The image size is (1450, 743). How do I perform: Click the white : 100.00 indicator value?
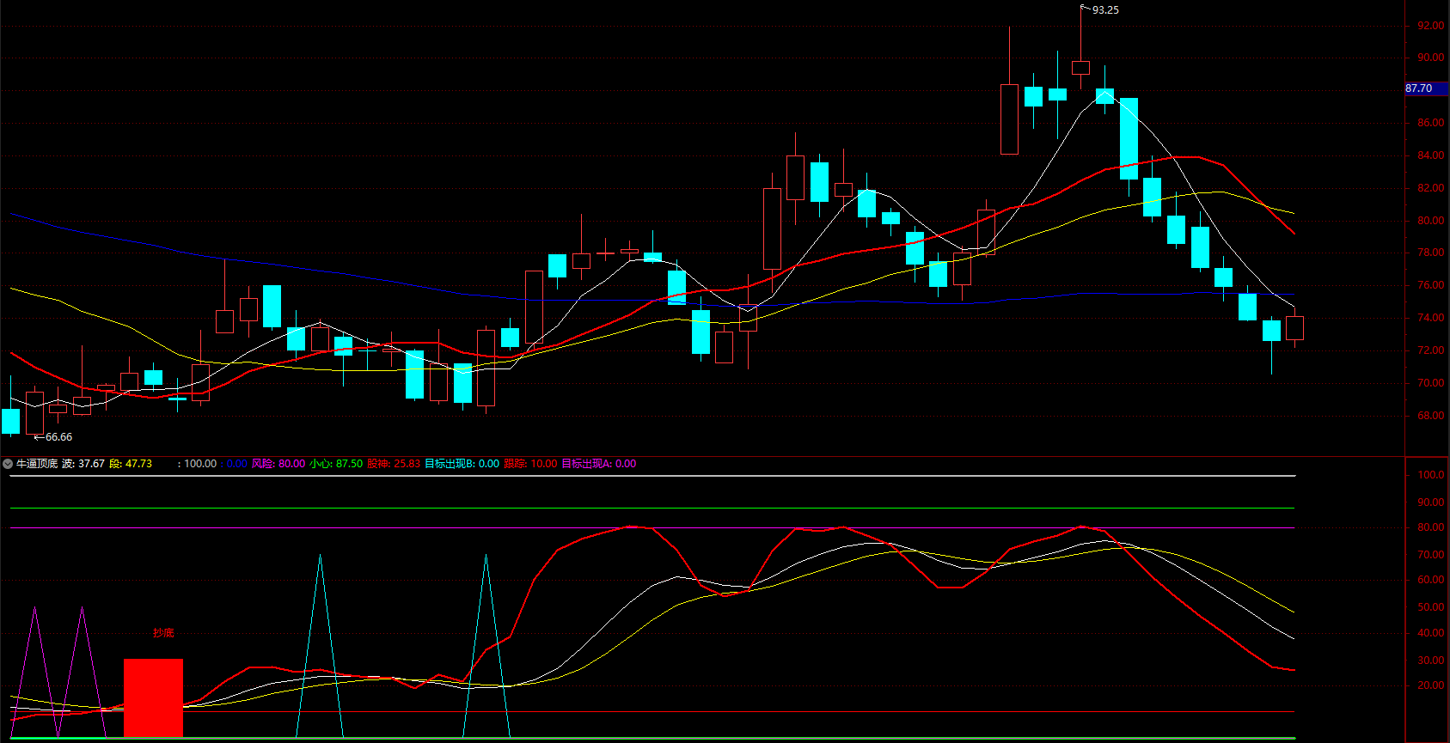pos(198,464)
